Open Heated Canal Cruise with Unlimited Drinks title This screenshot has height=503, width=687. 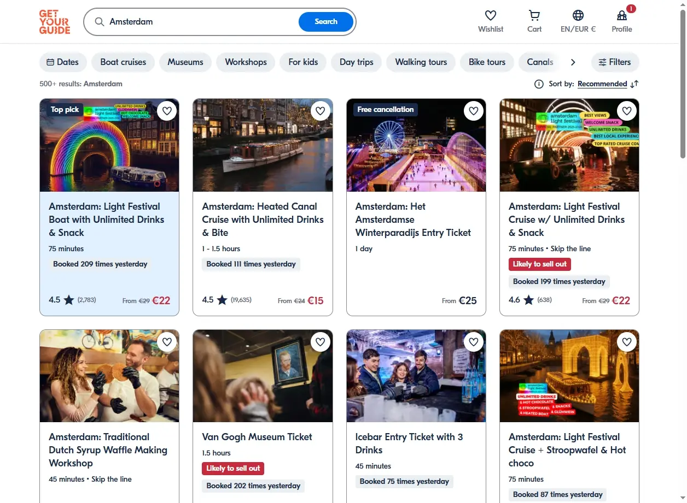click(x=263, y=220)
